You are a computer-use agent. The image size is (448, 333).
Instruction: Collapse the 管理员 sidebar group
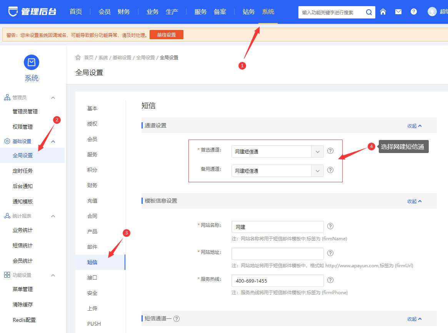point(53,98)
